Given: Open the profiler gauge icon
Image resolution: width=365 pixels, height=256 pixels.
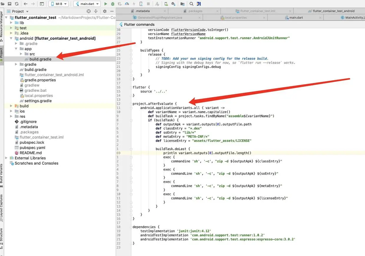Looking at the screenshot, I should coord(127,4).
